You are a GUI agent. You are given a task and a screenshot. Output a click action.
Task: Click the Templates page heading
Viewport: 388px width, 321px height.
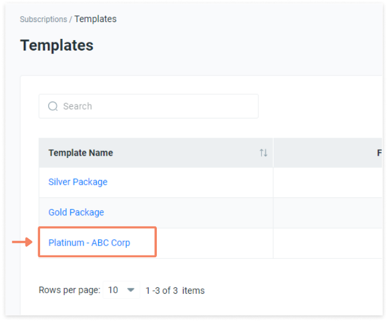click(57, 45)
